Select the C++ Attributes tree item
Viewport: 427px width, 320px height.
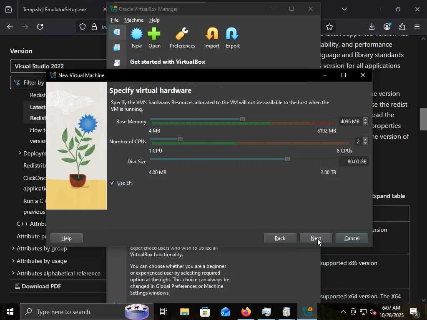(x=31, y=224)
